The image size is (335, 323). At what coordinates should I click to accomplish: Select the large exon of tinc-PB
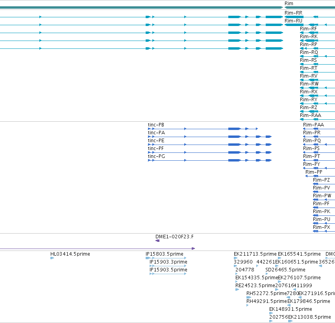[x=234, y=129]
